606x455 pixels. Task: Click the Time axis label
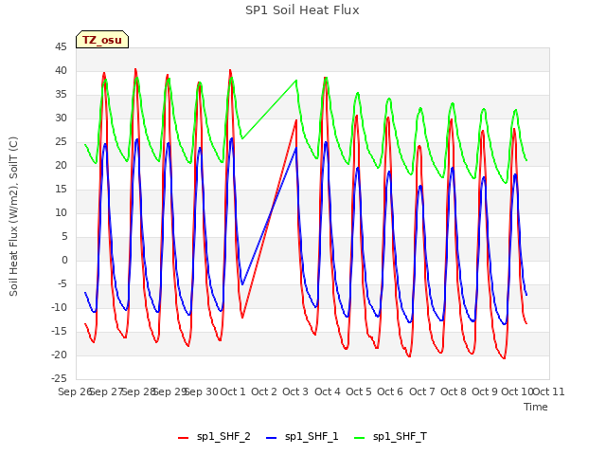point(536,407)
